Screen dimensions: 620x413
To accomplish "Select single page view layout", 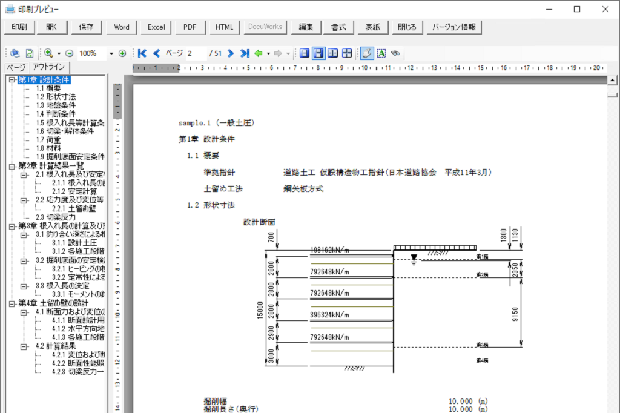I will click(x=304, y=53).
